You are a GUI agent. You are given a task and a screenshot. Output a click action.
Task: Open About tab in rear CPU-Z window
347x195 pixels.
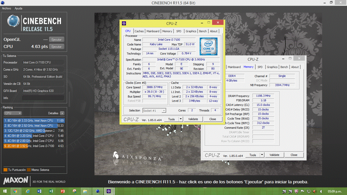(x=295, y=67)
